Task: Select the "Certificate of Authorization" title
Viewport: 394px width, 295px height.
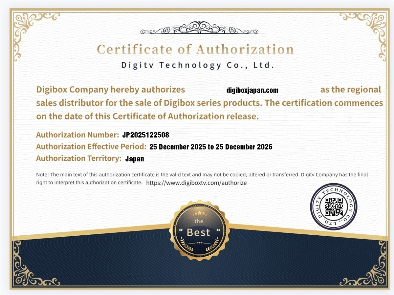Action: pyautogui.click(x=195, y=49)
